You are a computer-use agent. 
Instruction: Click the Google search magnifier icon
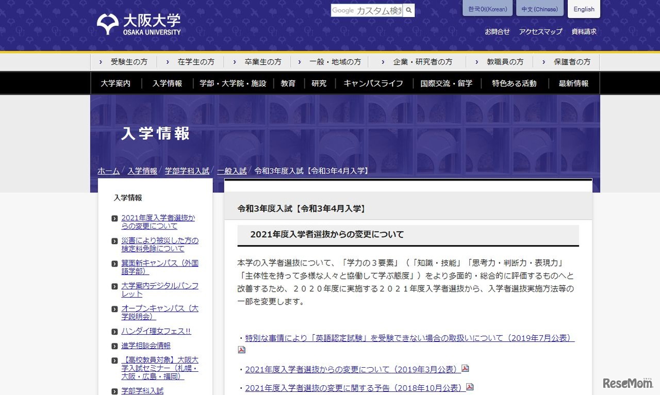(408, 10)
